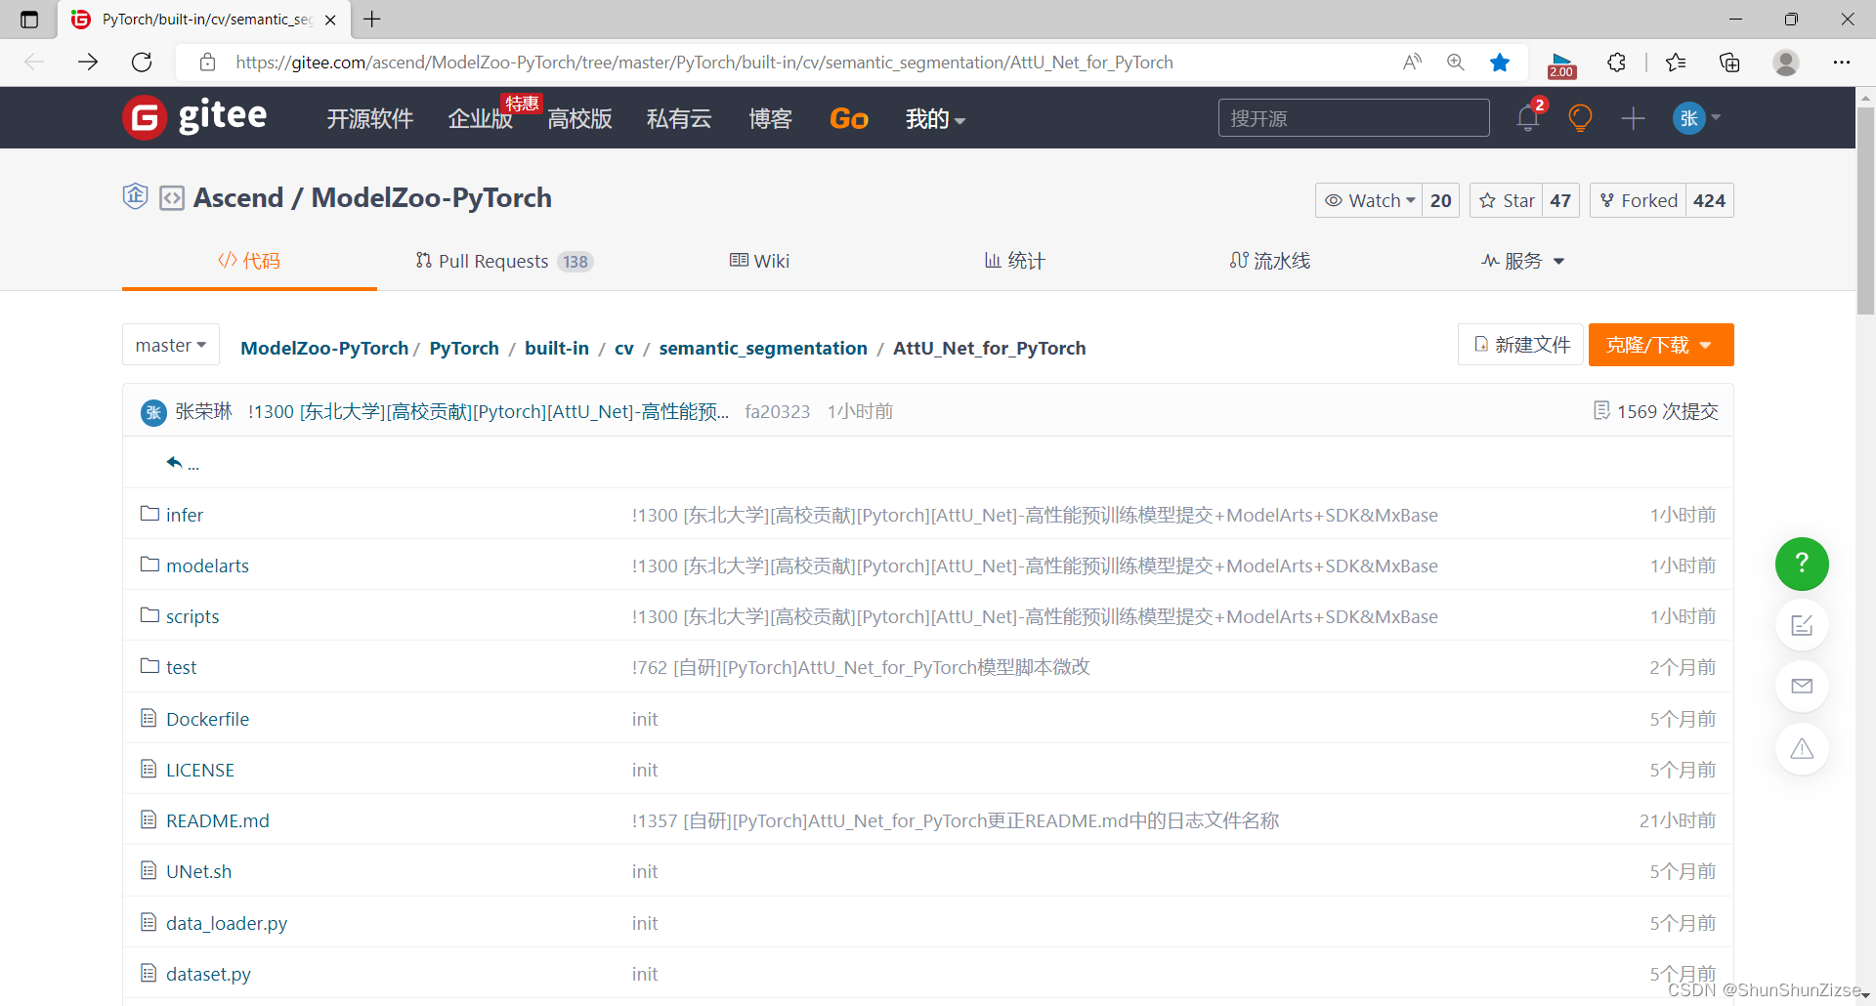Click the built-in breadcrumb link
This screenshot has width=1876, height=1006.
click(x=557, y=348)
